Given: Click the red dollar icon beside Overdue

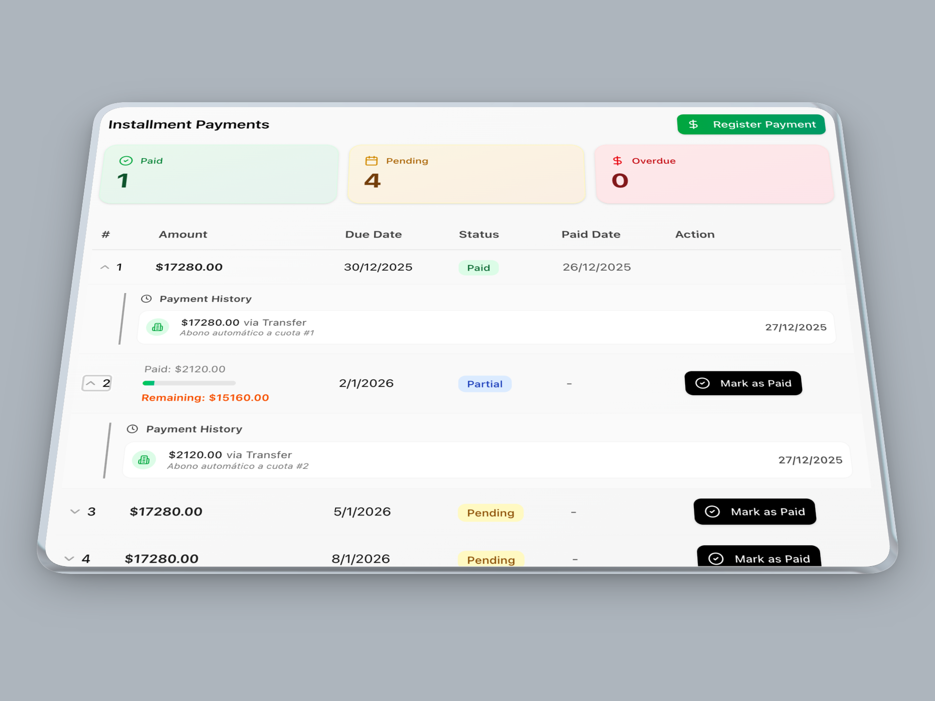Looking at the screenshot, I should [617, 161].
